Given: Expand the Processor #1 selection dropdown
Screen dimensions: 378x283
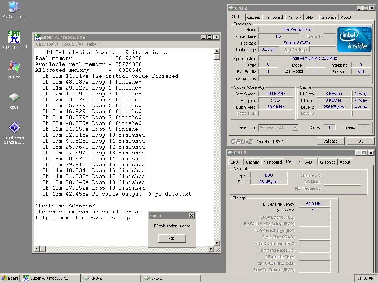Looking at the screenshot, I should point(295,128).
